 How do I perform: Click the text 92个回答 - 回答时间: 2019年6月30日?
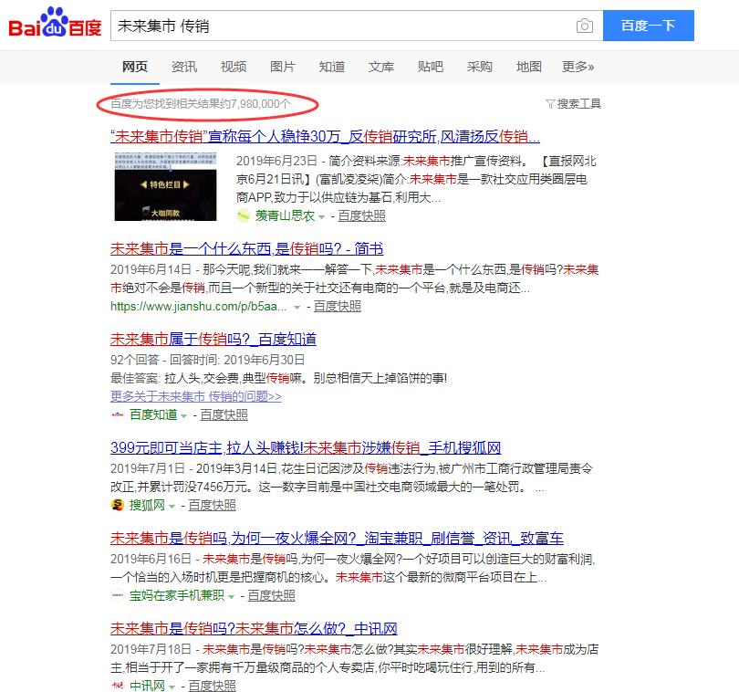click(x=207, y=361)
